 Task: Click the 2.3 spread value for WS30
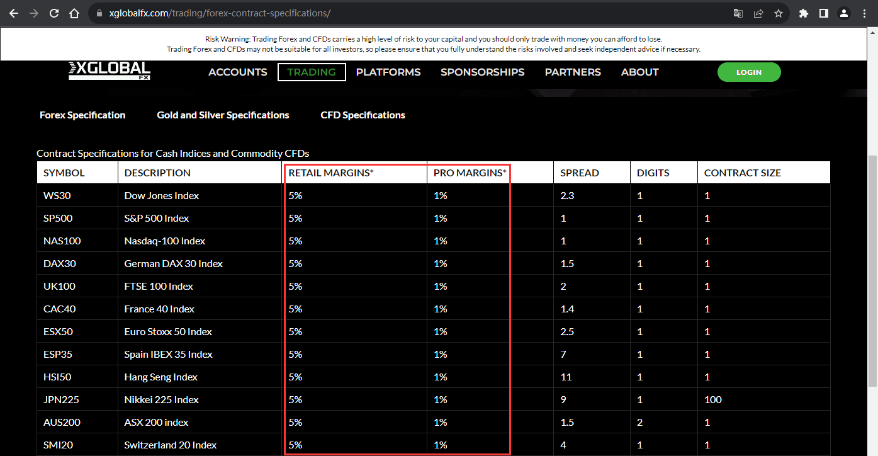(x=567, y=195)
